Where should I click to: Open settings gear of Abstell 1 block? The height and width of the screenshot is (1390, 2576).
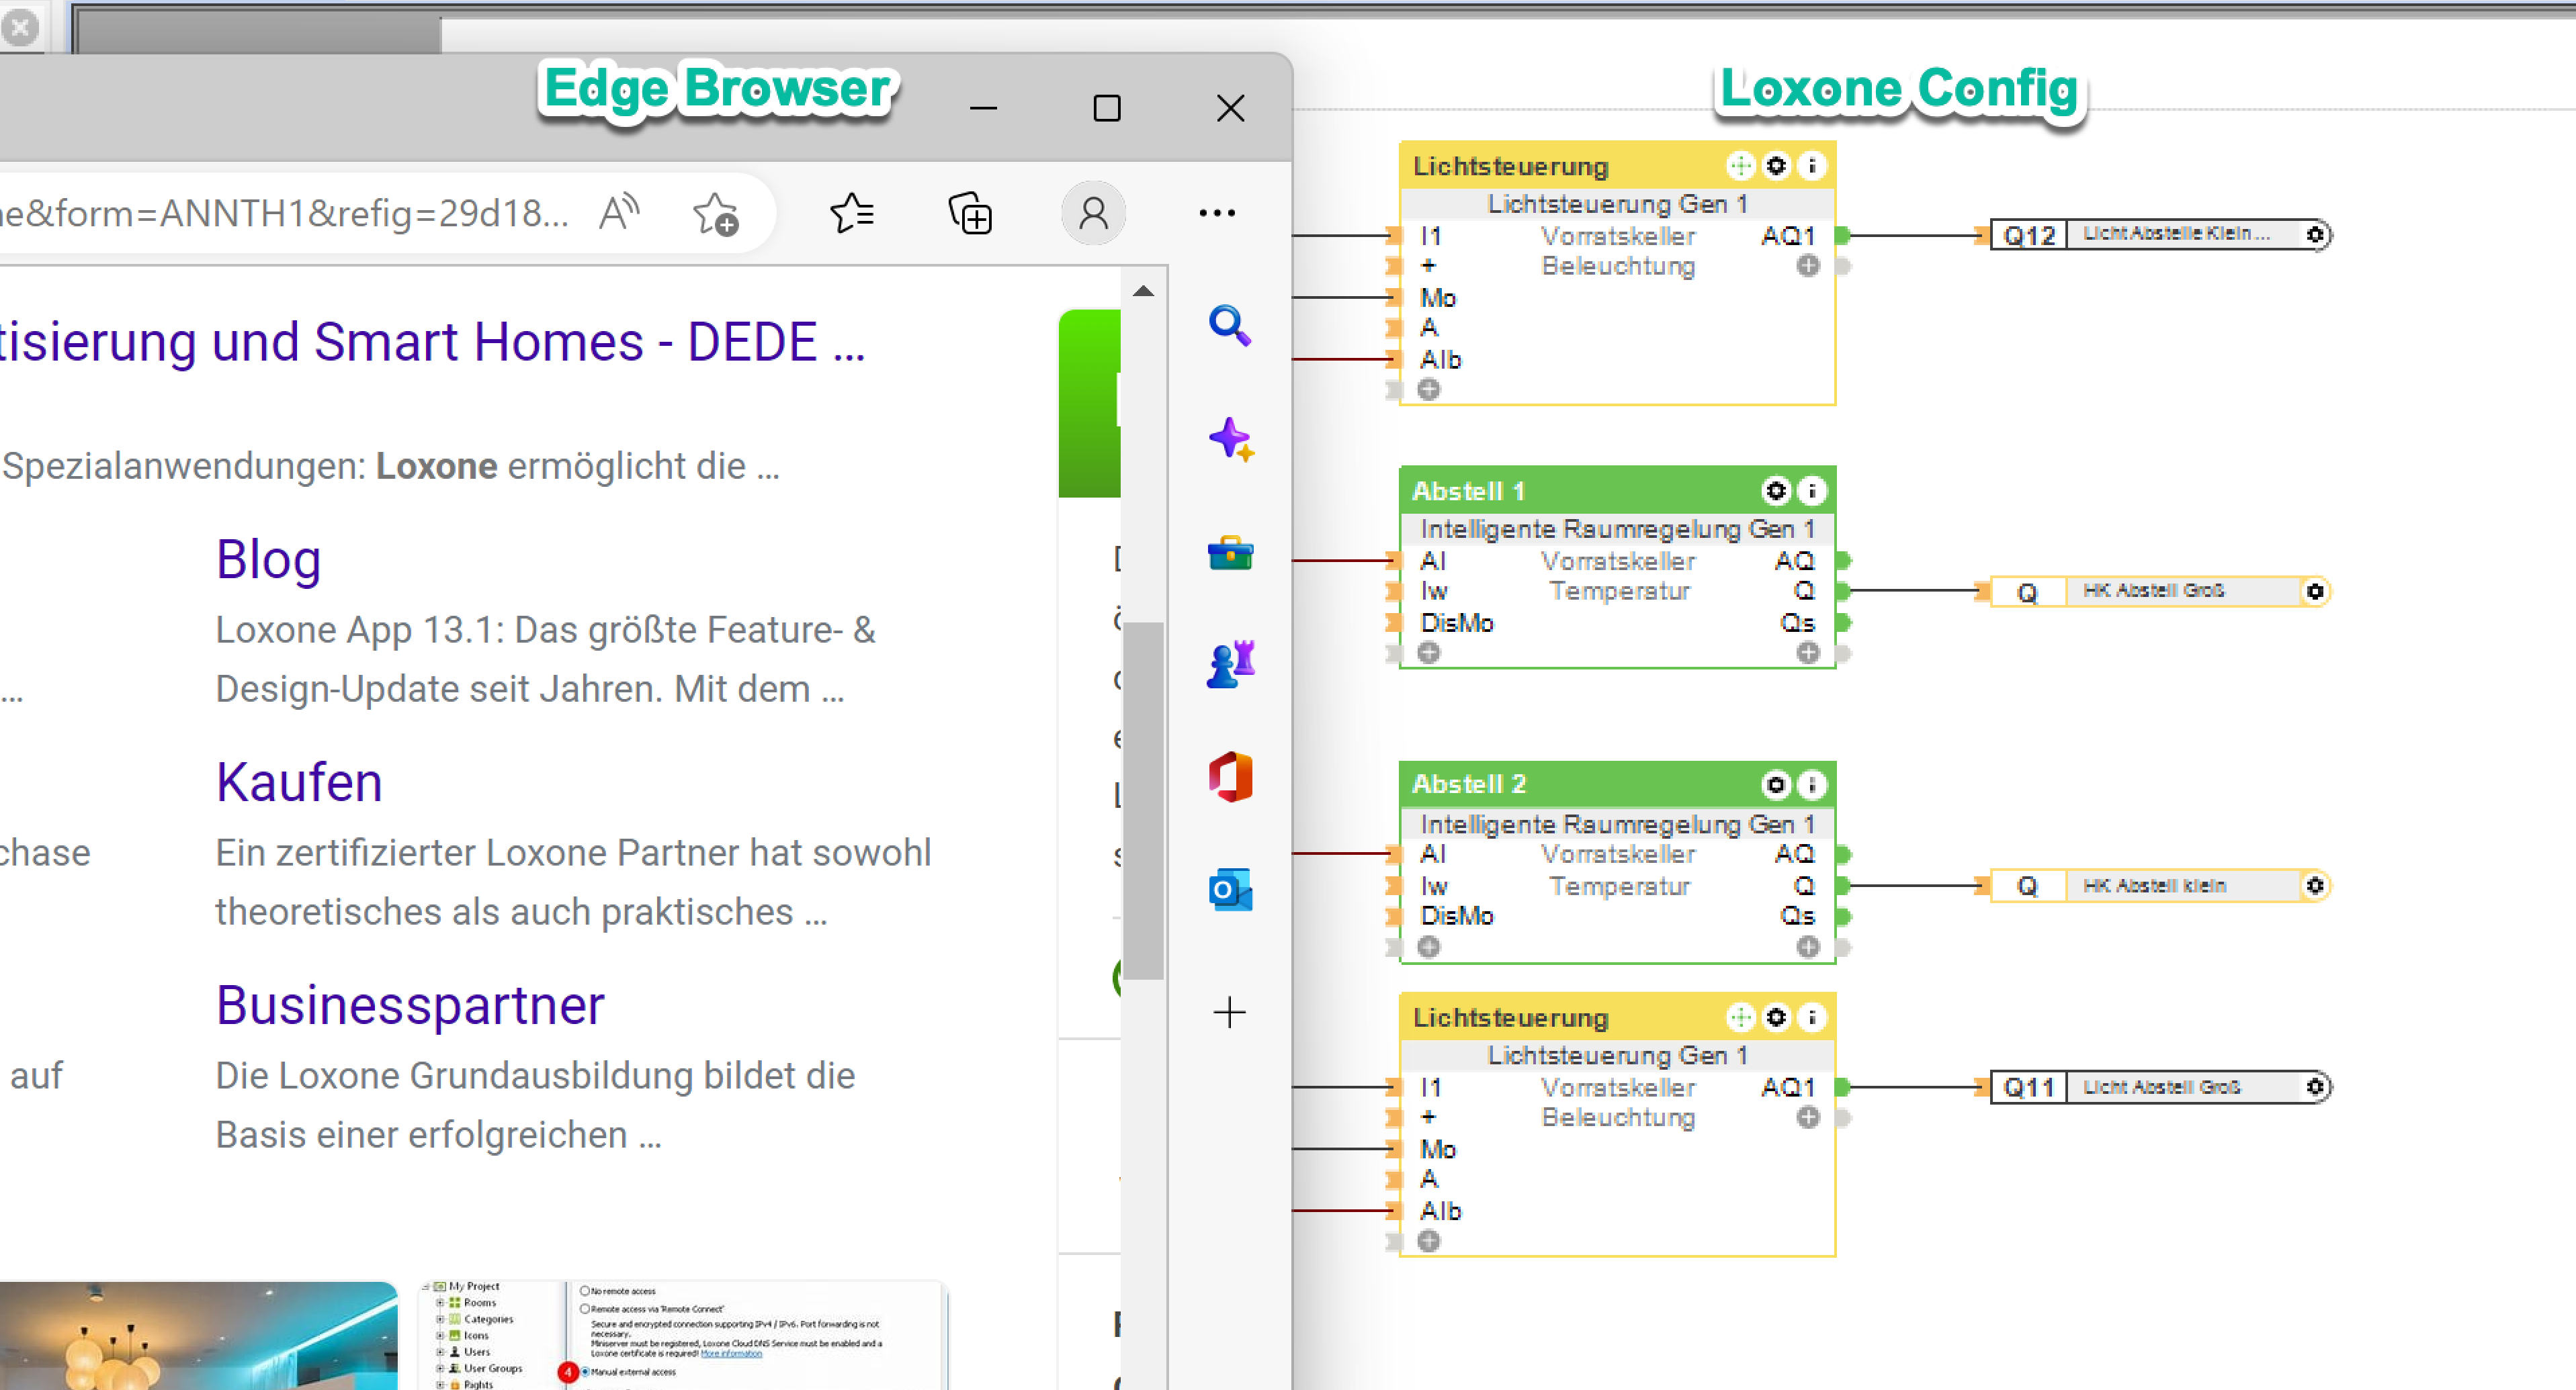1776,491
